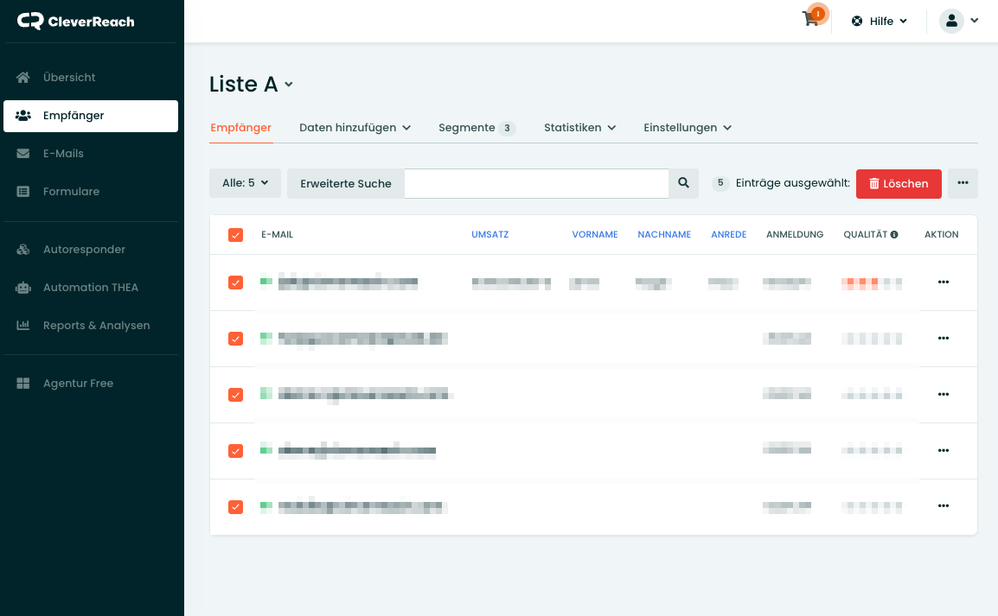
Task: Uncheck the second recipient row checkbox
Action: click(235, 339)
